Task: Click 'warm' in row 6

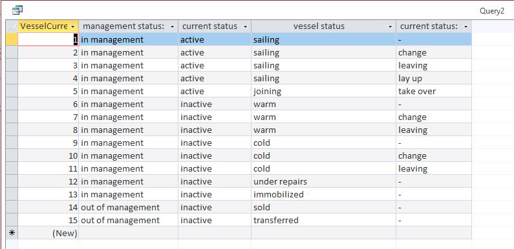Action: pos(264,105)
